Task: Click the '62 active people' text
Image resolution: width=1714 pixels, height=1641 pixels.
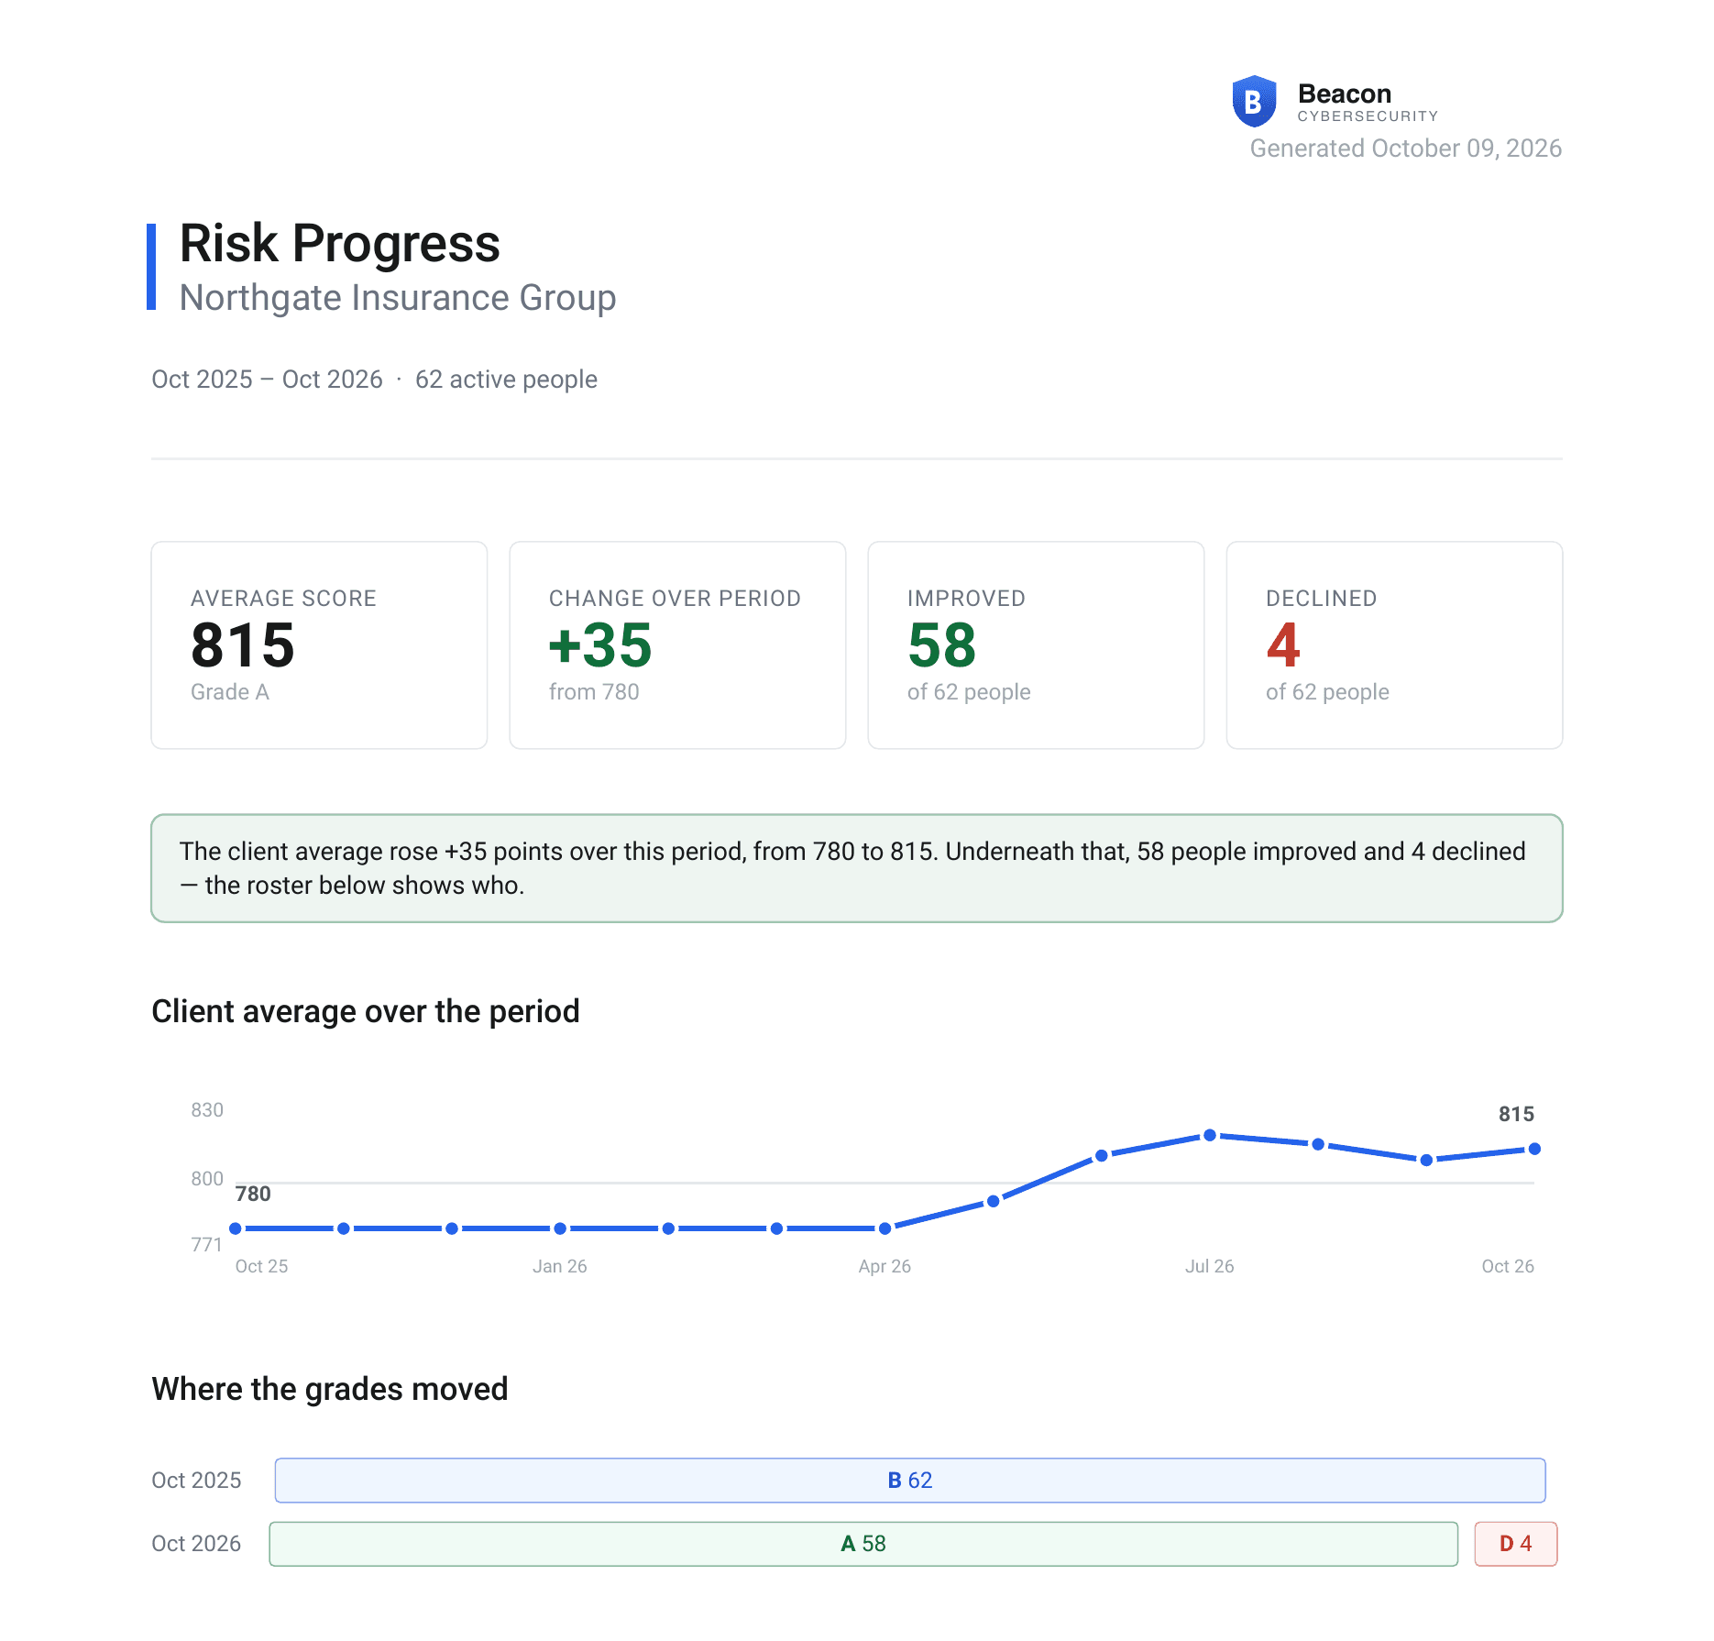Action: click(506, 380)
